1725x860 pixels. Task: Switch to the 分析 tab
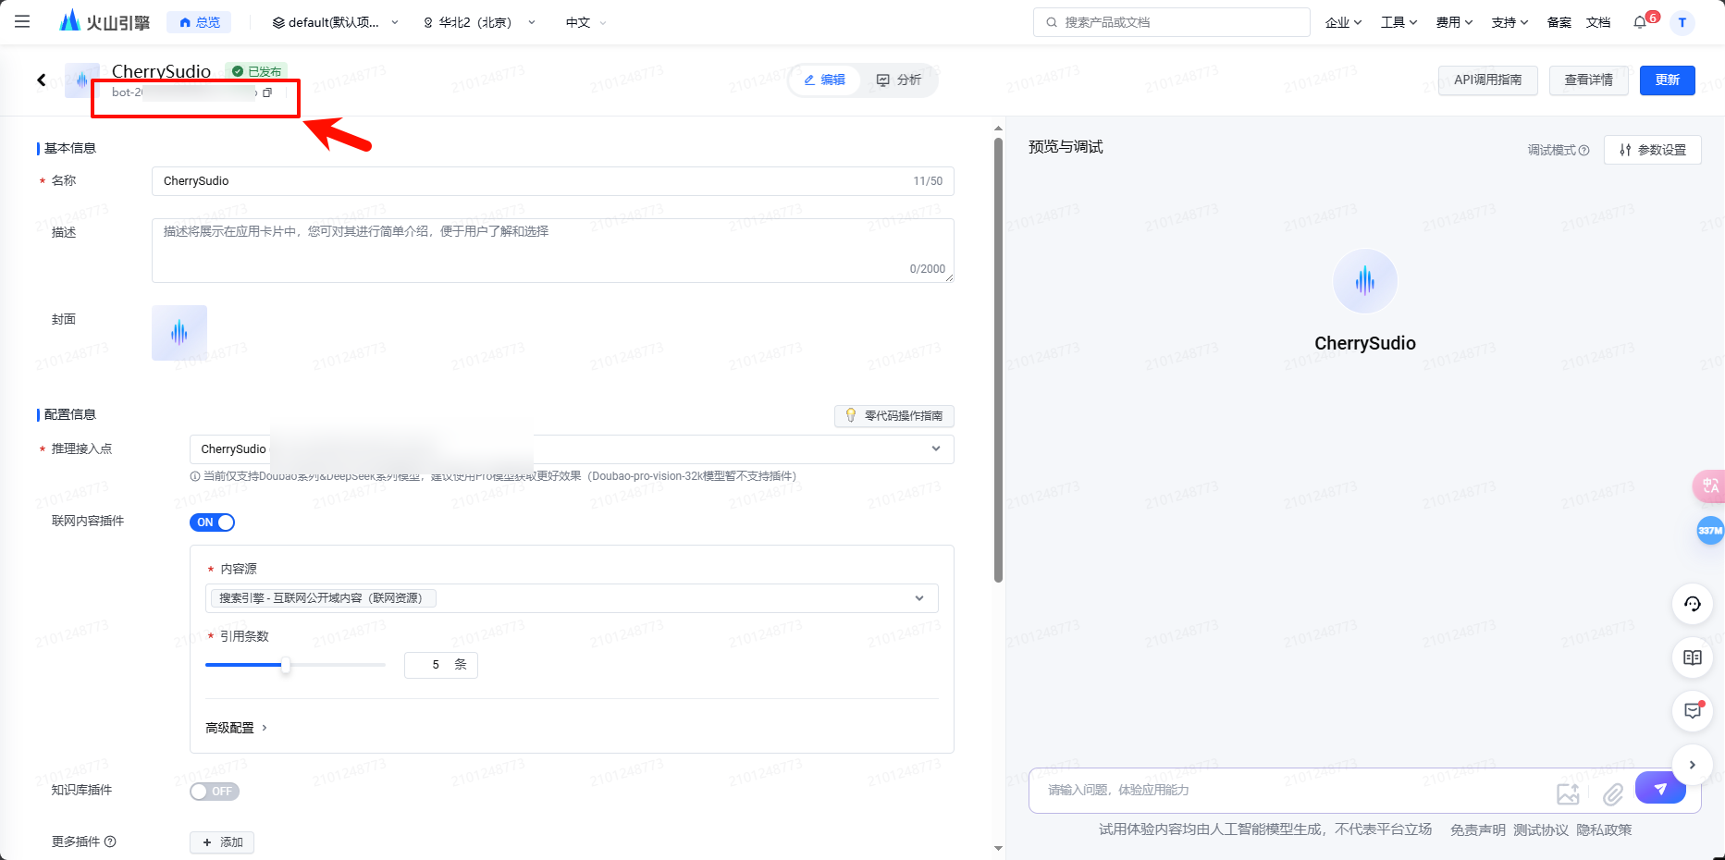pyautogui.click(x=898, y=80)
